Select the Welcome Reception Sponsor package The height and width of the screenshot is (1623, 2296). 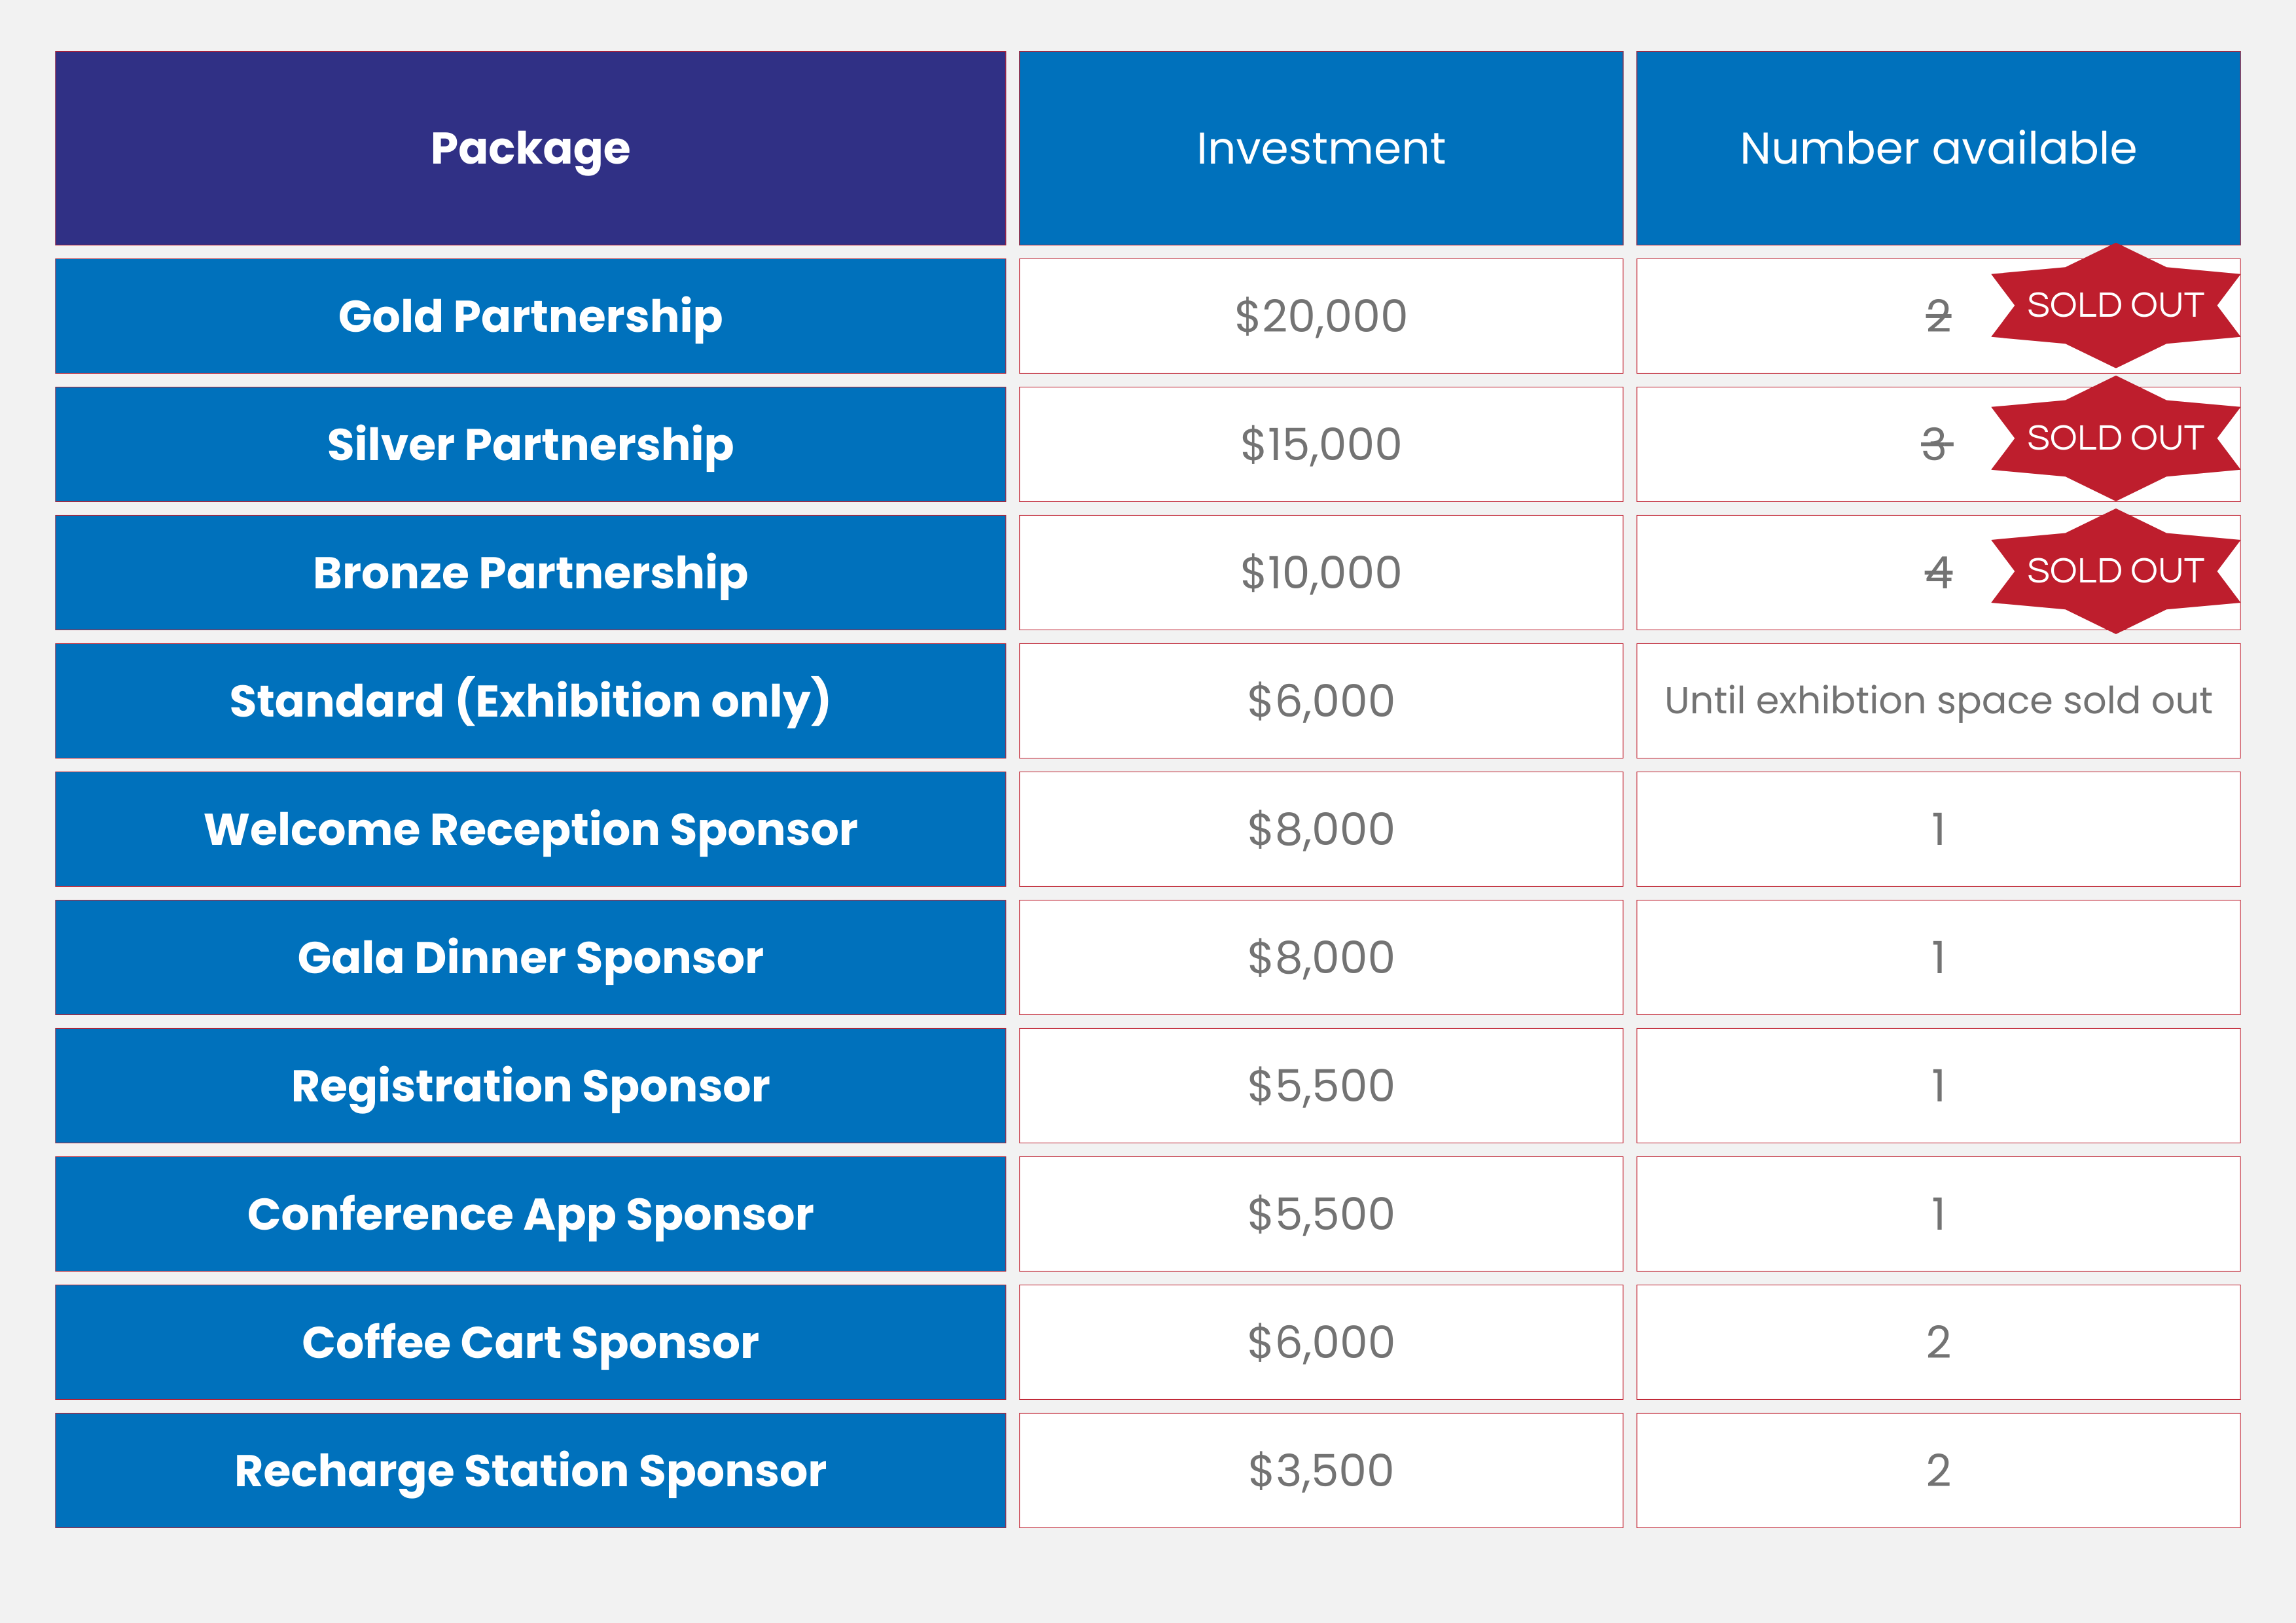(530, 829)
